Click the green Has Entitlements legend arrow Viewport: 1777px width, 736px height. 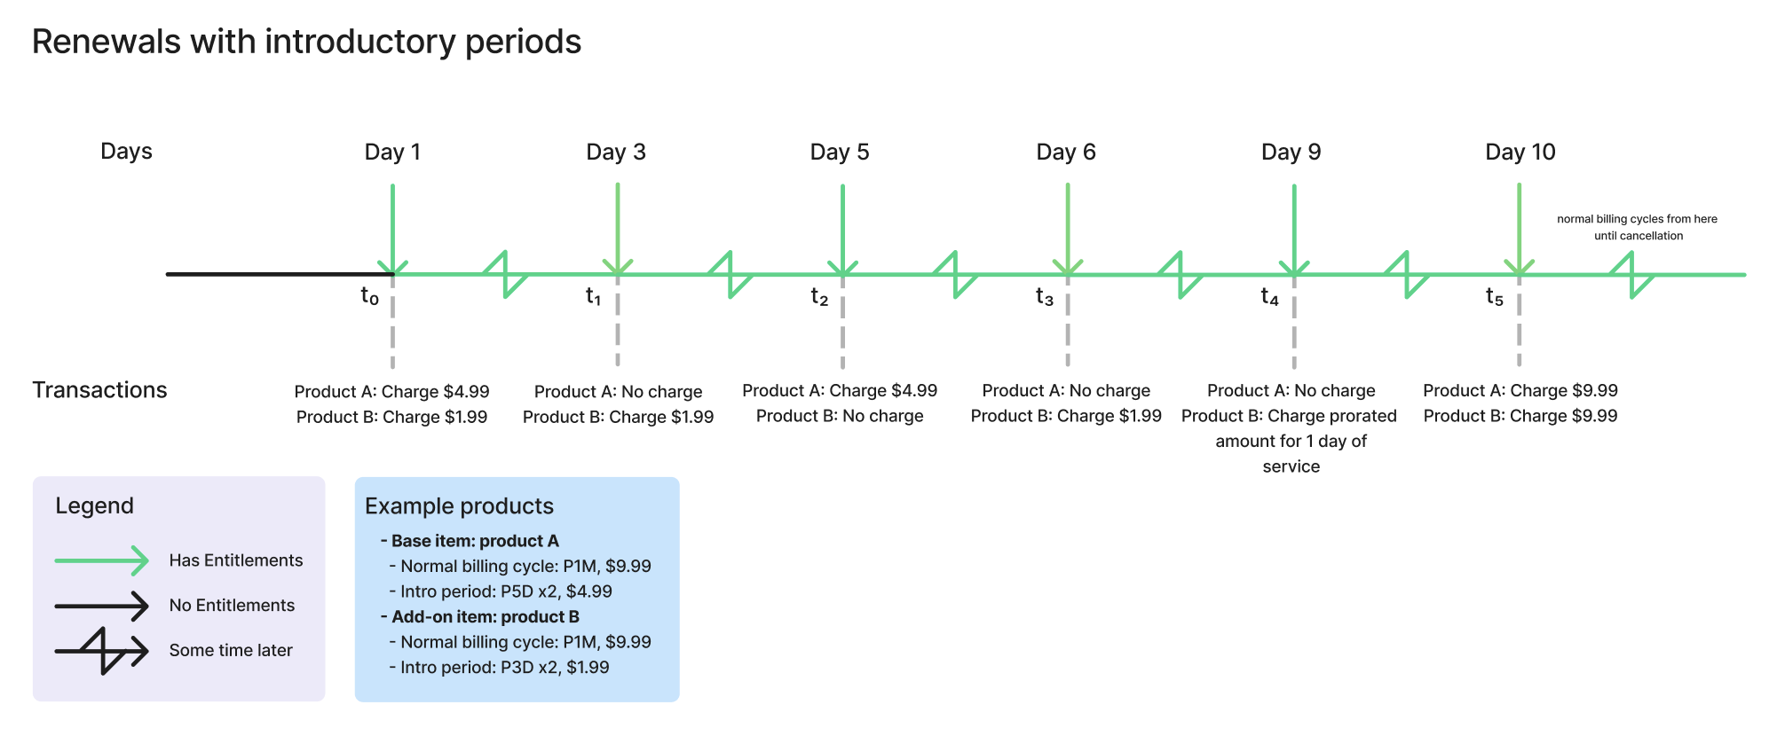(101, 560)
